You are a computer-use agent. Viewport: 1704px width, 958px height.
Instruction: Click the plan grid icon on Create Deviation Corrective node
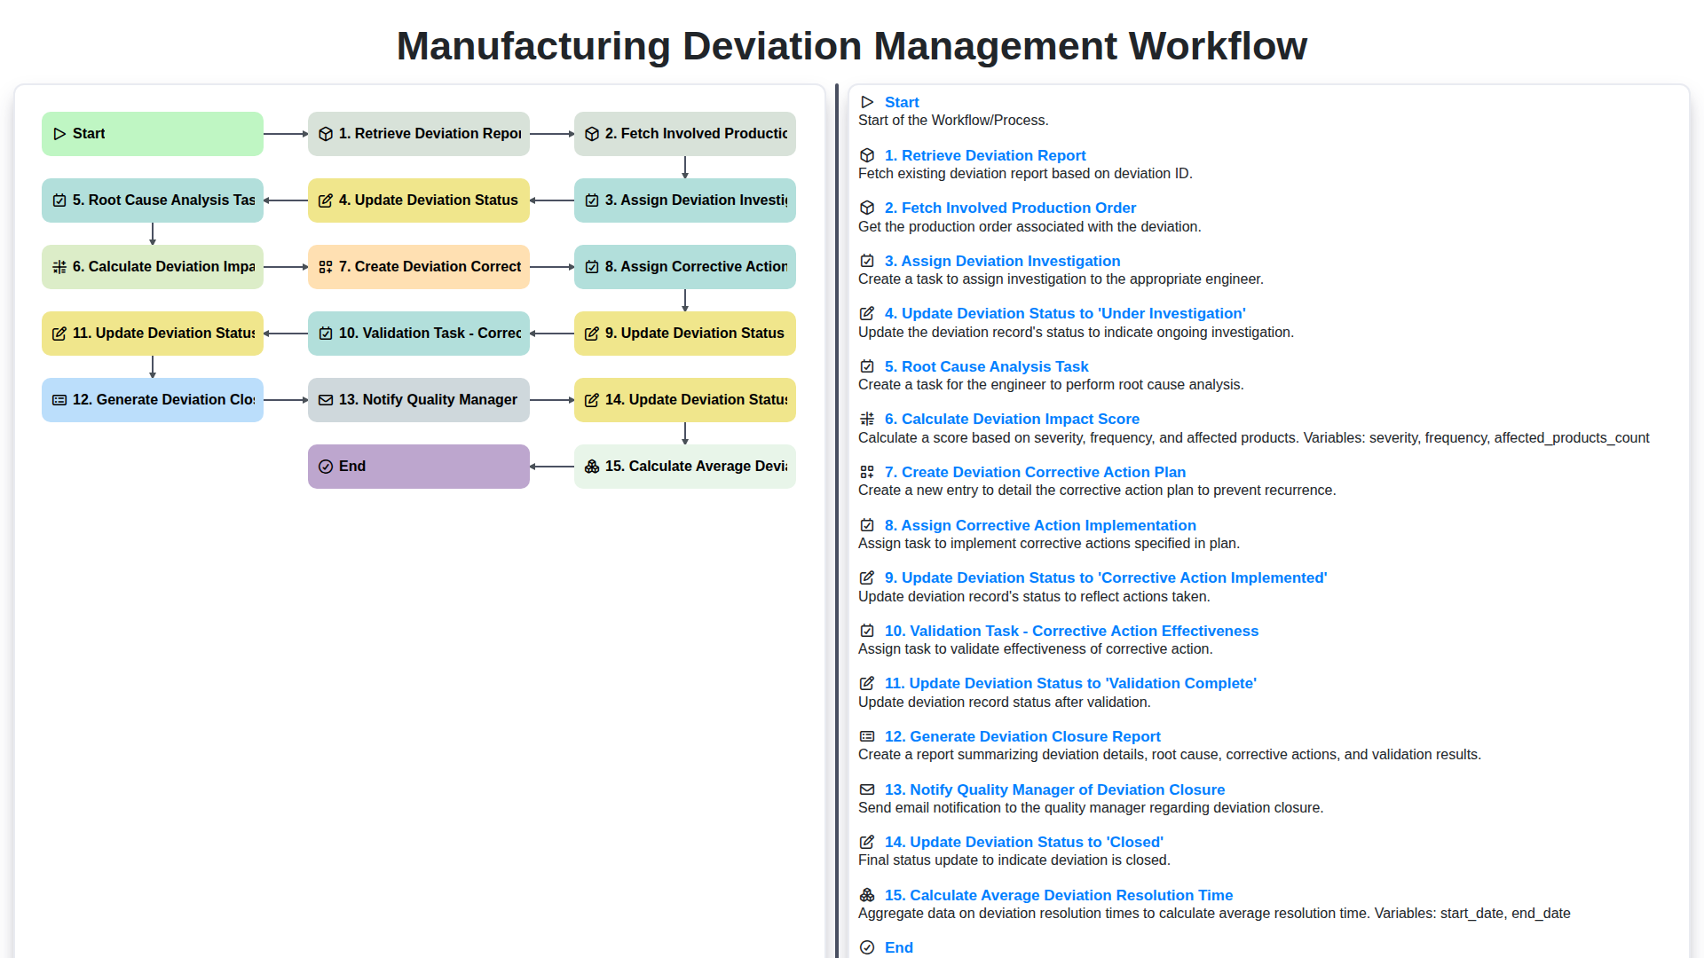pos(325,266)
